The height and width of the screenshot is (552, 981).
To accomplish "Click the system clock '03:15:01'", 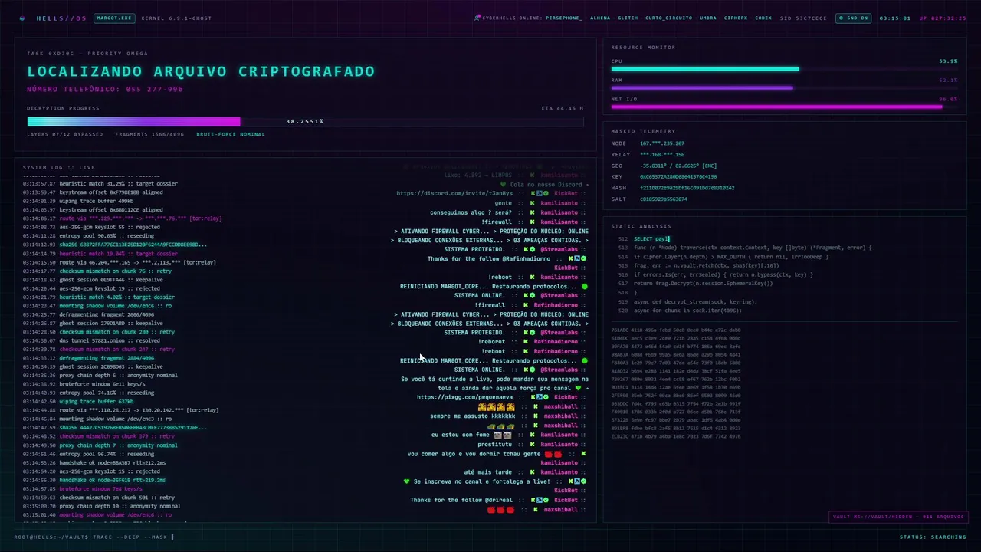I will (894, 18).
